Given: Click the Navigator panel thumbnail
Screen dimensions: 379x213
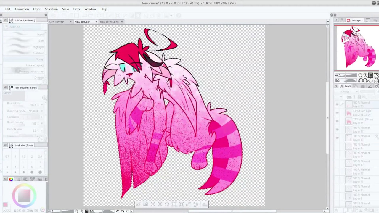Looking at the screenshot, I should click(x=356, y=48).
